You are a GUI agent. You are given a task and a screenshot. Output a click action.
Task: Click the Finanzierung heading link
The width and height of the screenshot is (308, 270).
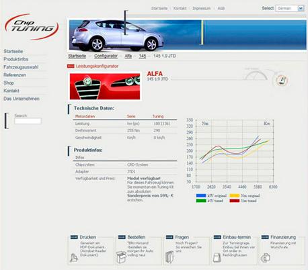coord(283,237)
